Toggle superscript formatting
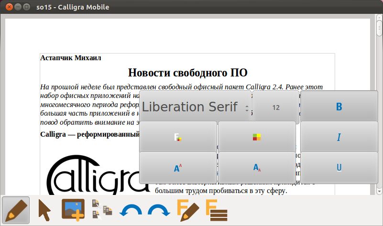383x226 pixels. pyautogui.click(x=178, y=168)
